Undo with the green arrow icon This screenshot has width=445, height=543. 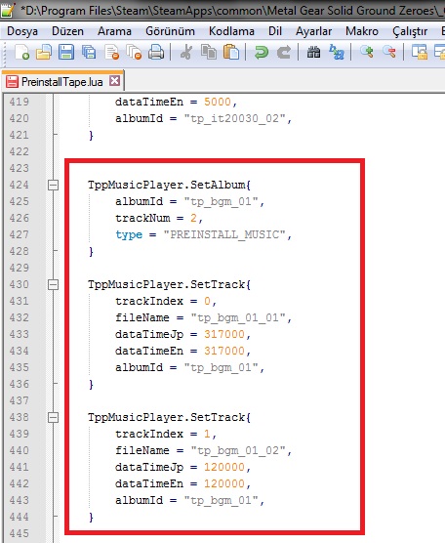pos(262,53)
